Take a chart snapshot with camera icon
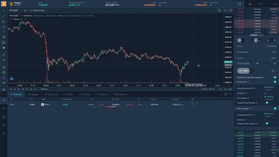The image size is (279, 157). coord(231,10)
